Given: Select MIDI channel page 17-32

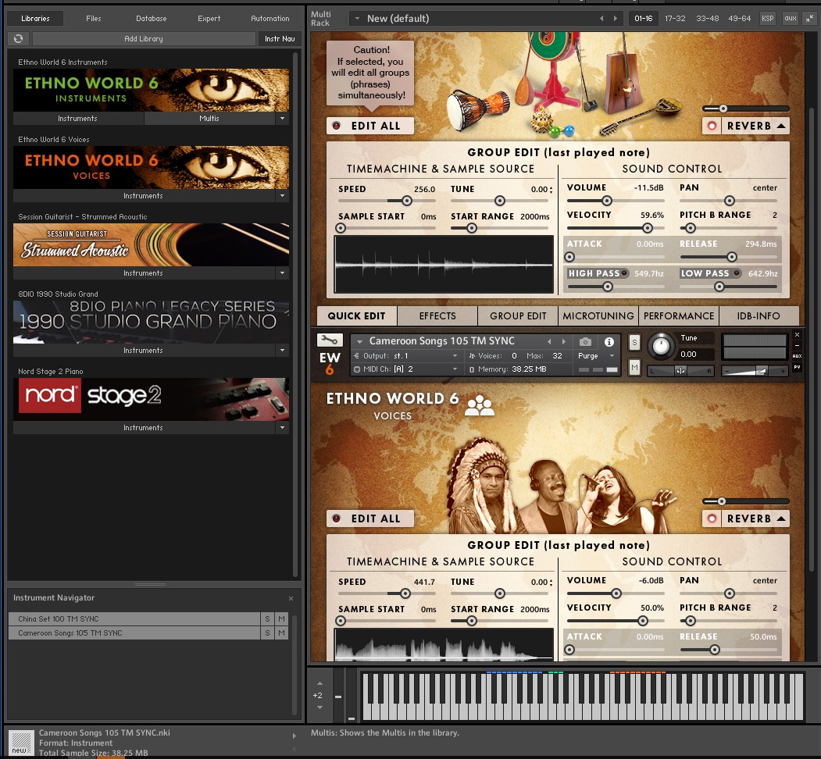Looking at the screenshot, I should pyautogui.click(x=675, y=18).
